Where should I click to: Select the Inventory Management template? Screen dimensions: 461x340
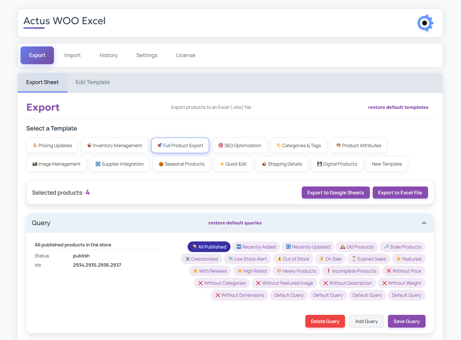pos(114,145)
